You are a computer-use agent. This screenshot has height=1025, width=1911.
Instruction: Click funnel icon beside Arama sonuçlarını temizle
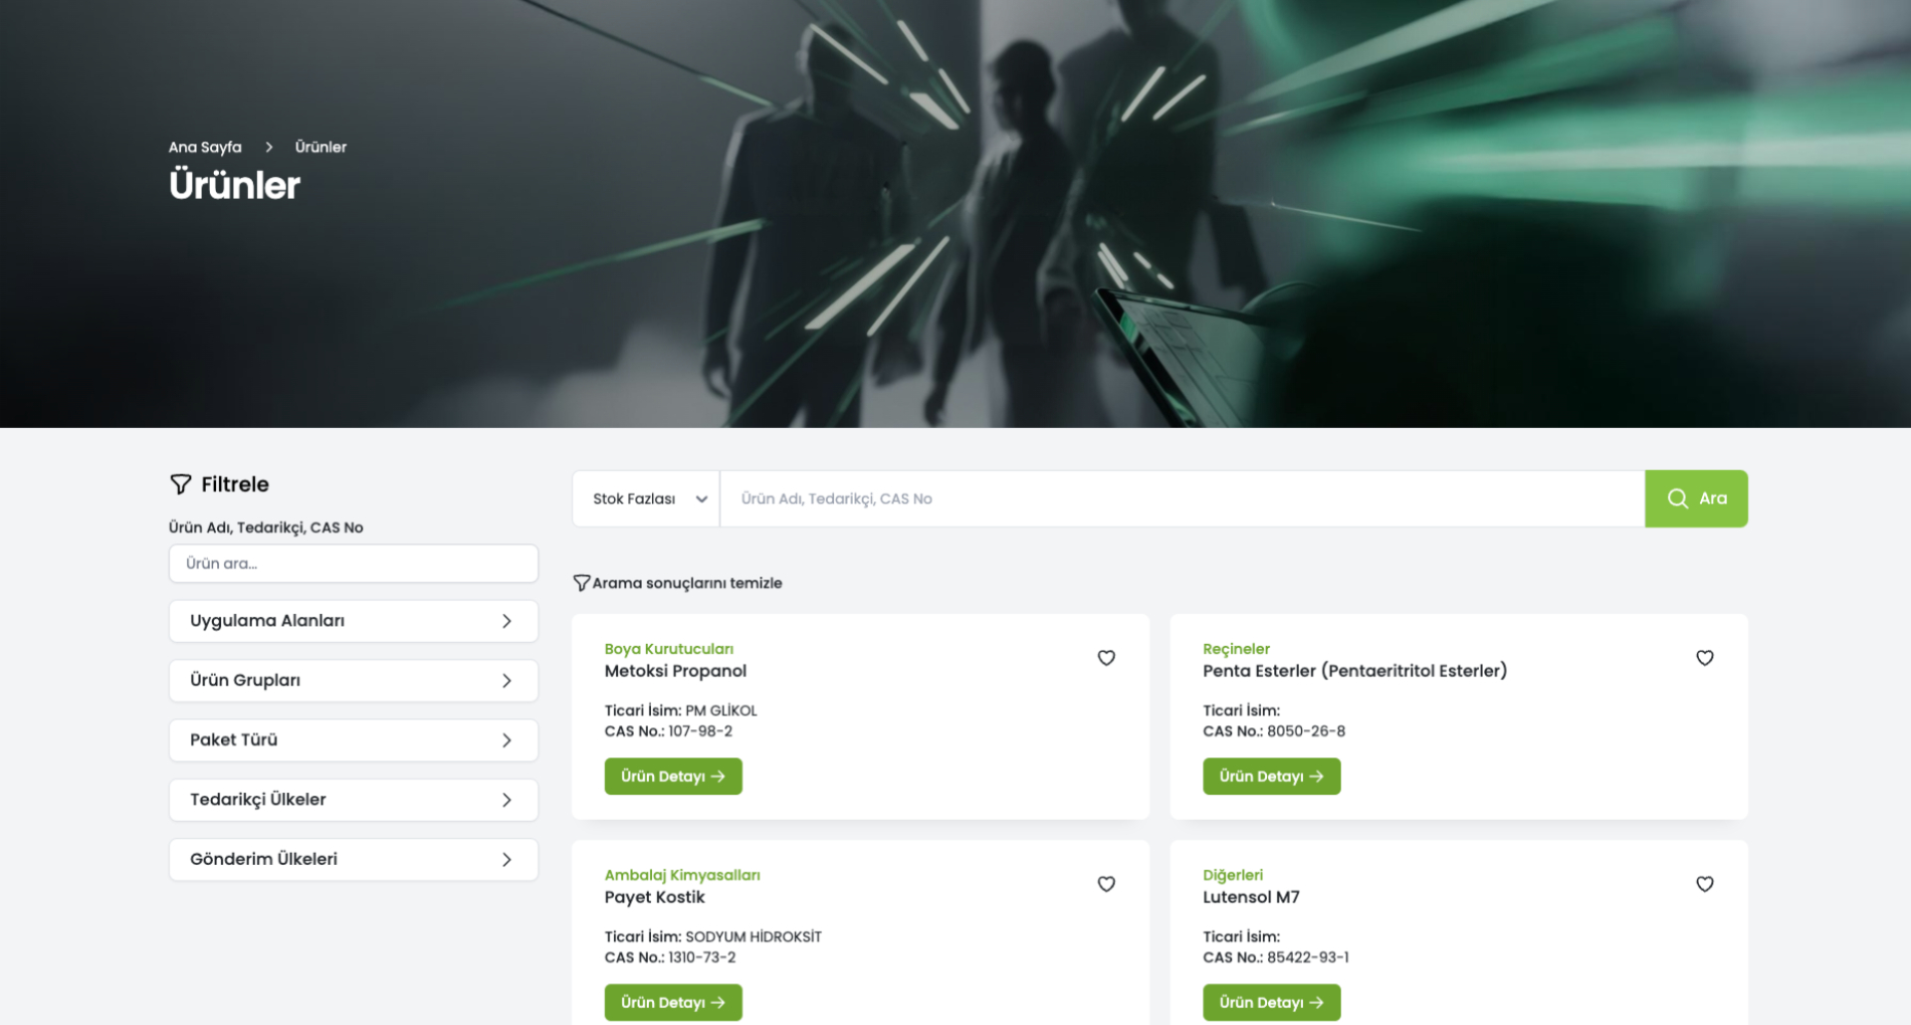[x=581, y=583]
